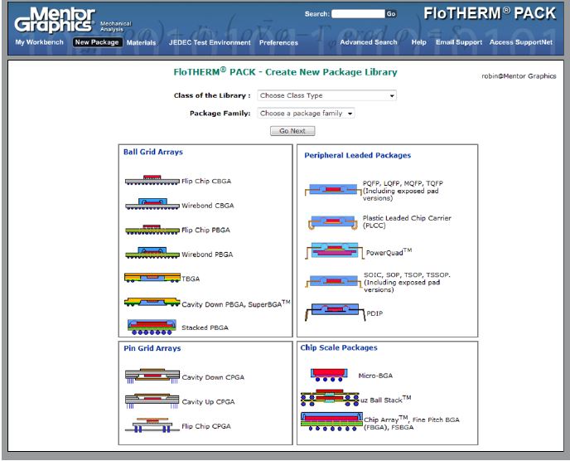Screen dimensions: 570x461
Task: Open Access SupportNet link
Action: click(521, 42)
